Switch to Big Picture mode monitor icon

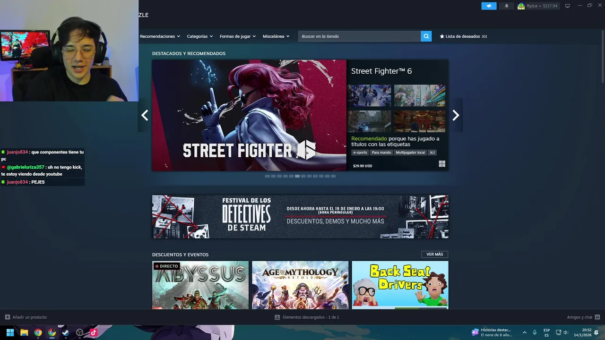coord(568,6)
